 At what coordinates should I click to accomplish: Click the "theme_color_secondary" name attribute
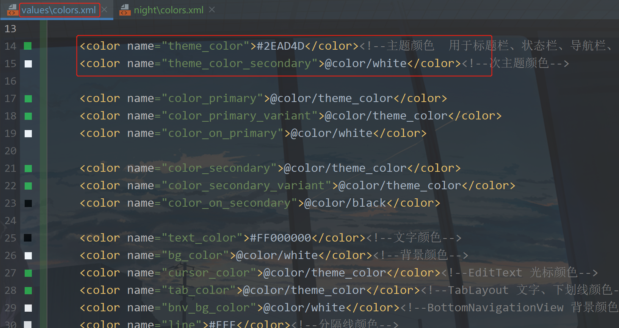pyautogui.click(x=240, y=64)
